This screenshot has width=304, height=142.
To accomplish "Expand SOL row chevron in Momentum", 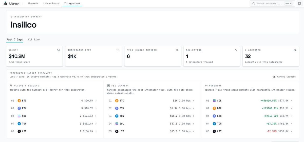I will click(x=291, y=101).
